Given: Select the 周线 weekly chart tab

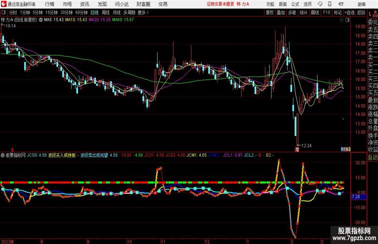Looking at the screenshot, I should pyautogui.click(x=105, y=13).
